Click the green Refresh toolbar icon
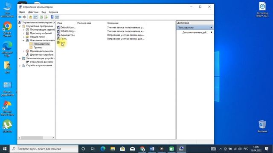This screenshot has height=153, width=273. pyautogui.click(x=41, y=17)
